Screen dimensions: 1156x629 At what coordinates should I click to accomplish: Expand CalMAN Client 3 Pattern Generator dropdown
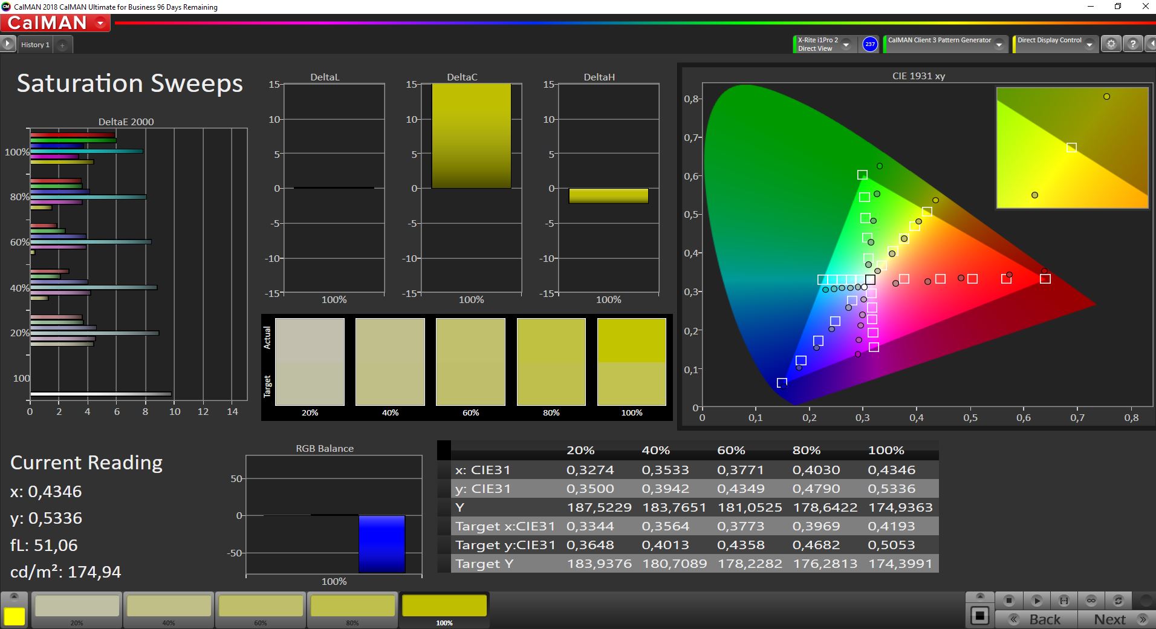tap(999, 45)
